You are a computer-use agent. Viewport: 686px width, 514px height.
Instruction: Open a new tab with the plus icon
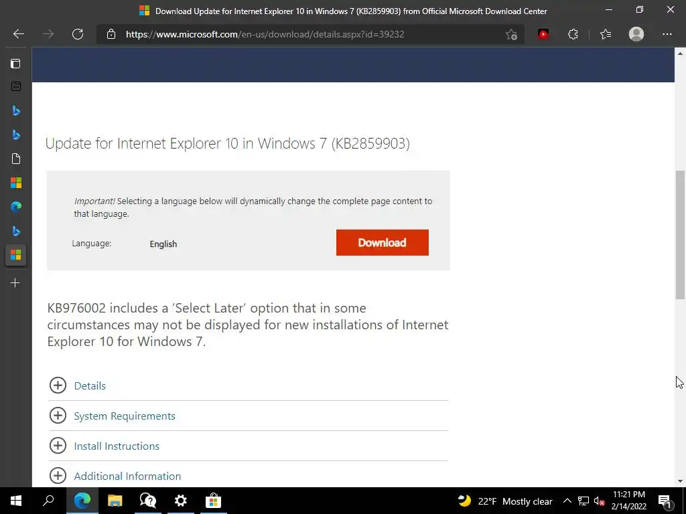(x=15, y=283)
